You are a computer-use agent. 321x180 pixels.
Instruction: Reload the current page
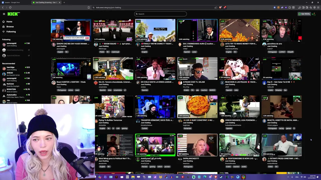click(10, 7)
